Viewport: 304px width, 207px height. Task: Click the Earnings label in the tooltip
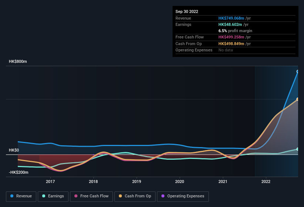(183, 24)
